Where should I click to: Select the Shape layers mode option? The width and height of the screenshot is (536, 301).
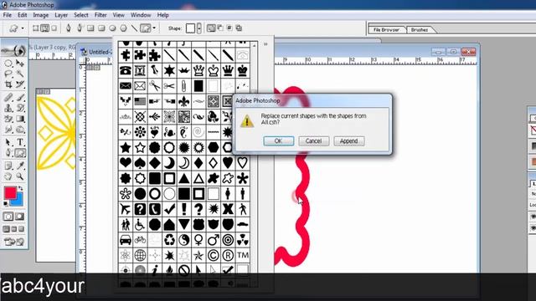pos(35,28)
